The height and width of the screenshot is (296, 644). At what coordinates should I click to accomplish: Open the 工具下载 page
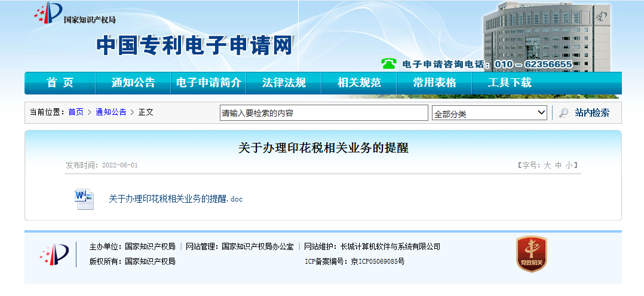pos(510,83)
